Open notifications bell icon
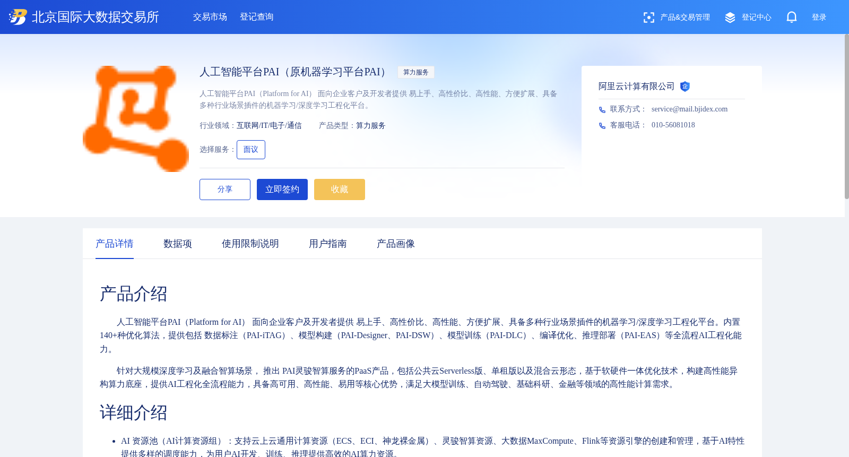 (x=792, y=18)
